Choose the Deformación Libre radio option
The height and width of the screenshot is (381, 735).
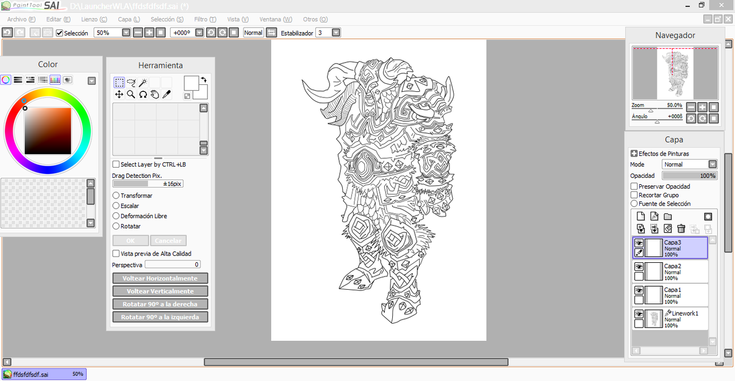click(x=116, y=216)
